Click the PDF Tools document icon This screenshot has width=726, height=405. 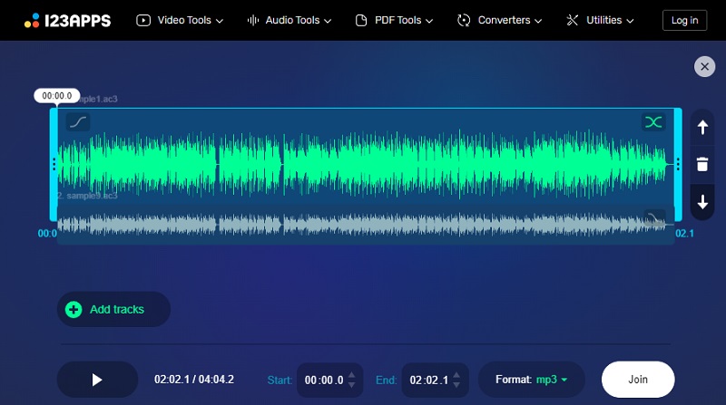pyautogui.click(x=361, y=20)
